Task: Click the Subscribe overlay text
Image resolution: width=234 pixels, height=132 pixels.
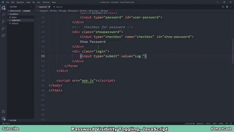Action: point(11,129)
